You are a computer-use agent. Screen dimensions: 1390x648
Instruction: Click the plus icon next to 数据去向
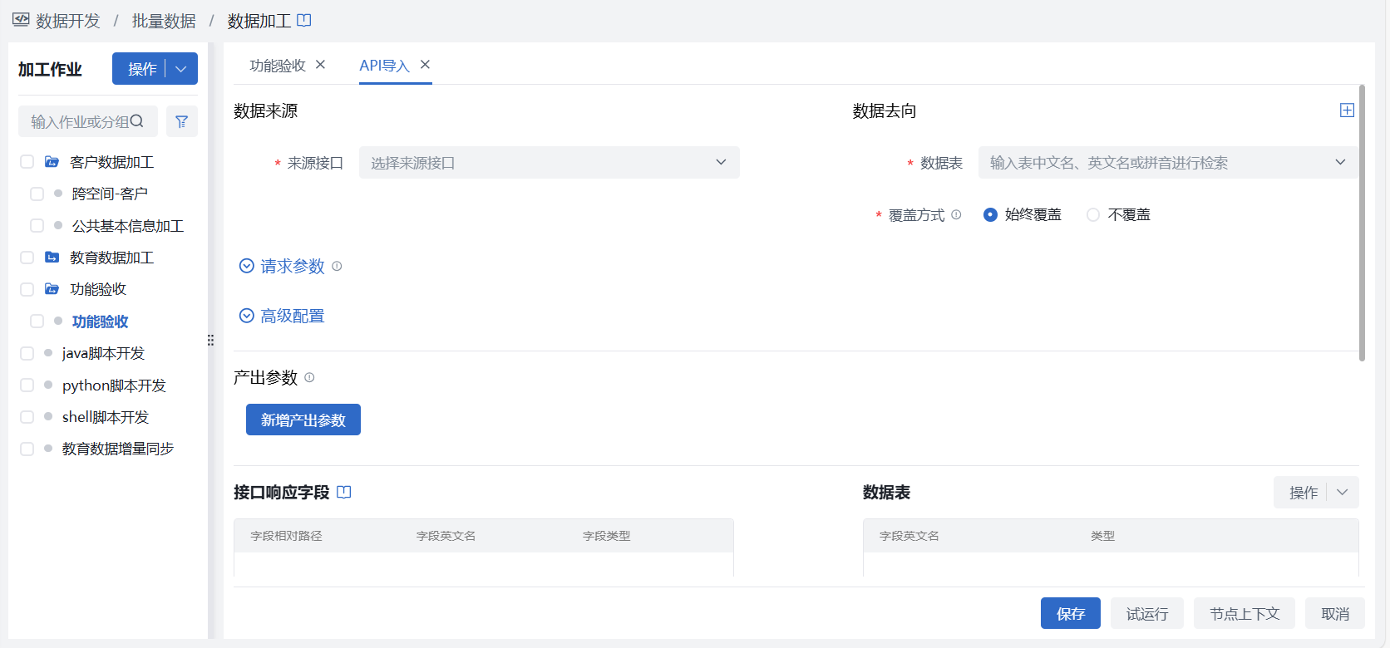pyautogui.click(x=1347, y=110)
